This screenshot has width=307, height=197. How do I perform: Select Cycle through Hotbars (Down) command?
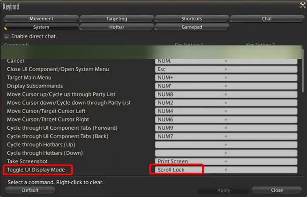point(45,153)
